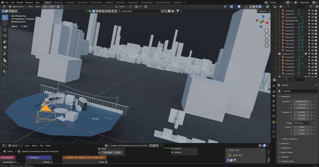Switch to the Shading workspace tab
The image size is (319, 167).
(109, 2)
